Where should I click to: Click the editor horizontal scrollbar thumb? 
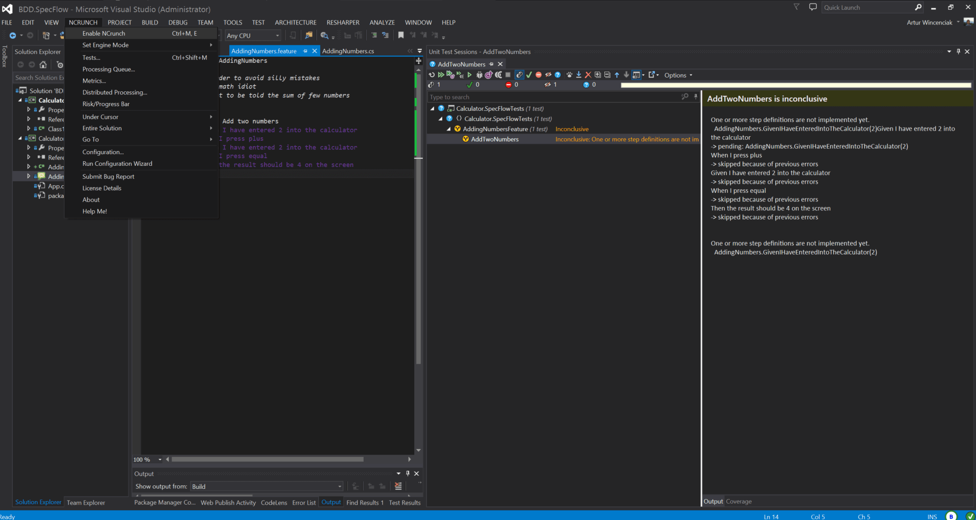click(x=267, y=459)
